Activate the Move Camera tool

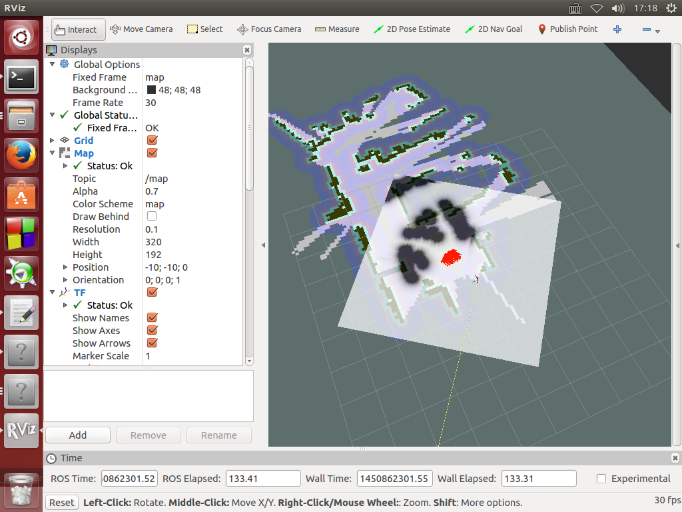[x=141, y=29]
